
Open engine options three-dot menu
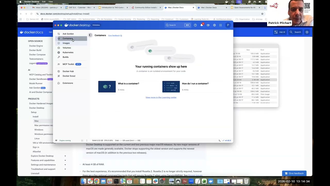point(87,141)
